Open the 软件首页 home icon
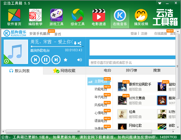Viewport: 181px width, 140px height. point(14,17)
